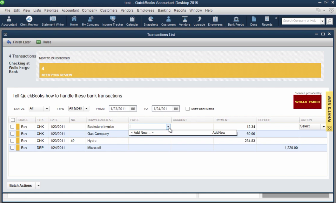This screenshot has width=336, height=203.
Task: Open the What's New side tab
Action: pyautogui.click(x=329, y=109)
